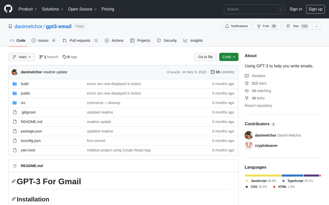Click the yarn.lock file icon
329x205 pixels.
point(15,150)
